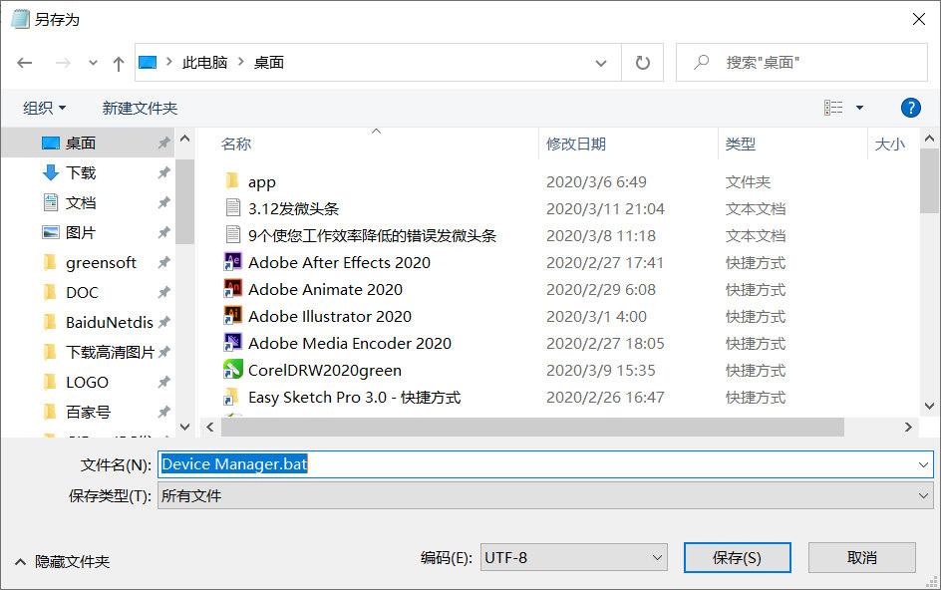The image size is (941, 590).
Task: Select Easy Sketch Pro 3.0 shortcut icon
Action: coord(231,396)
